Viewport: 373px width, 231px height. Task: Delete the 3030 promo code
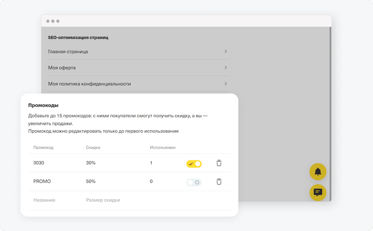[219, 163]
